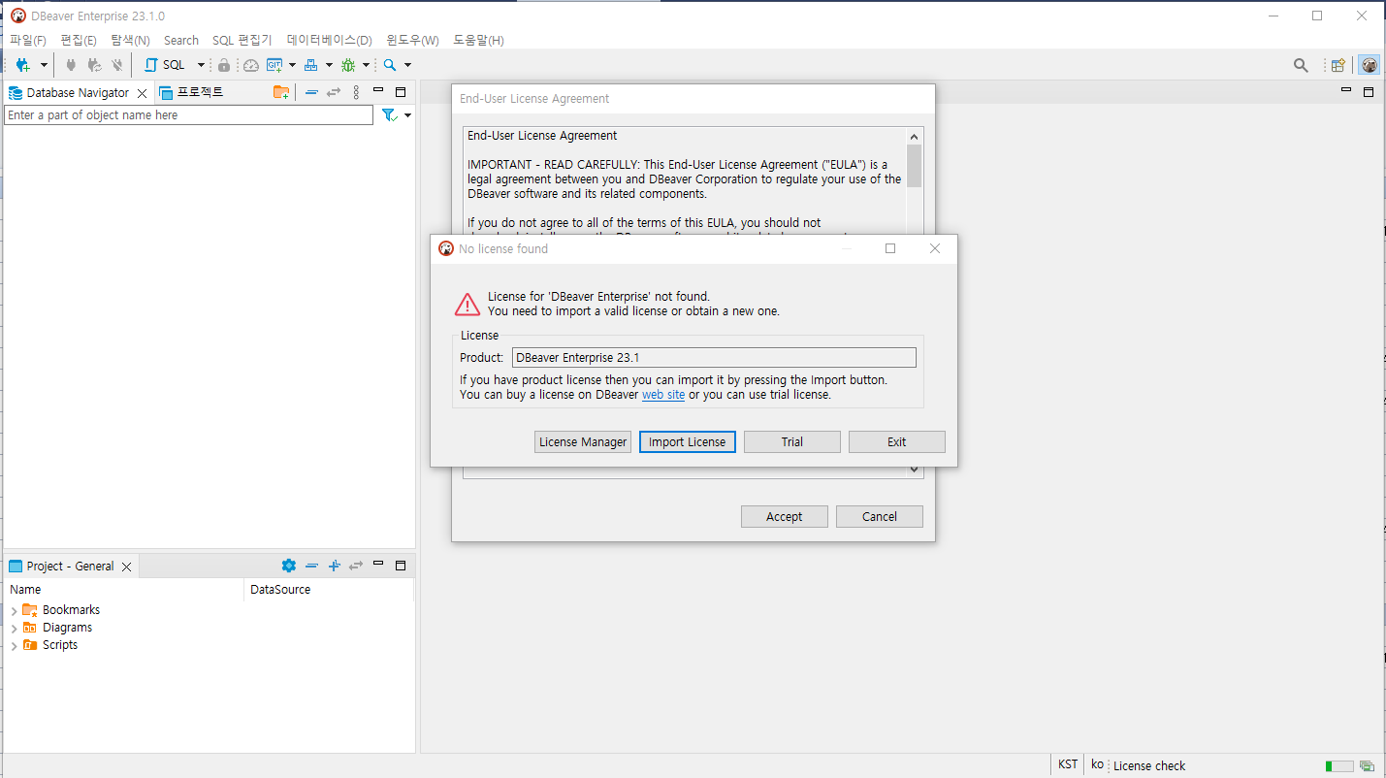The height and width of the screenshot is (778, 1386).
Task: Open the dashboard gauge icon
Action: click(251, 65)
